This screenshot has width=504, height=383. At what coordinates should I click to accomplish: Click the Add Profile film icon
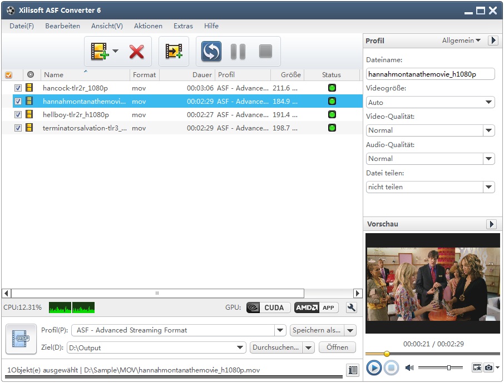tap(174, 51)
